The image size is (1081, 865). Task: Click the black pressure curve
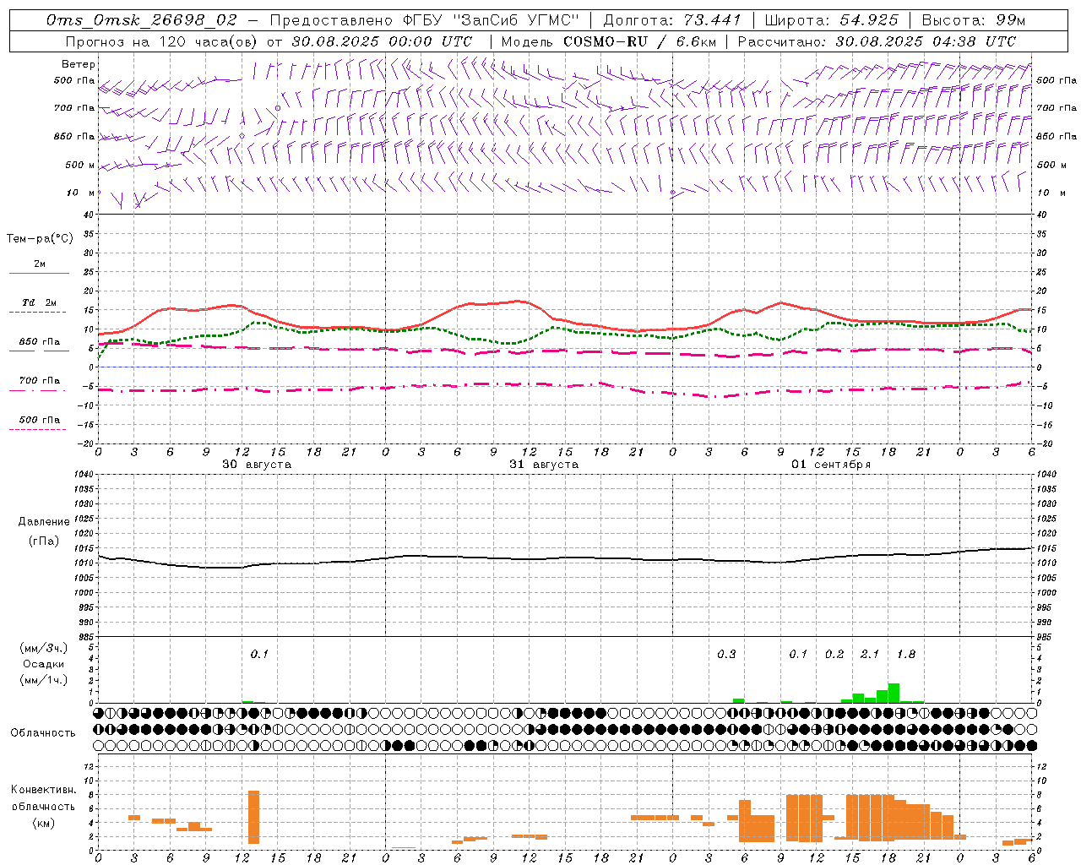coord(566,558)
